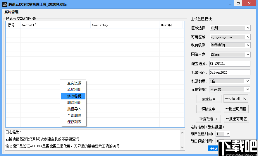Screen dimensions: 258x156
Task: Expand the 定时销毁 dropdown 不开启
Action: [x=230, y=89]
